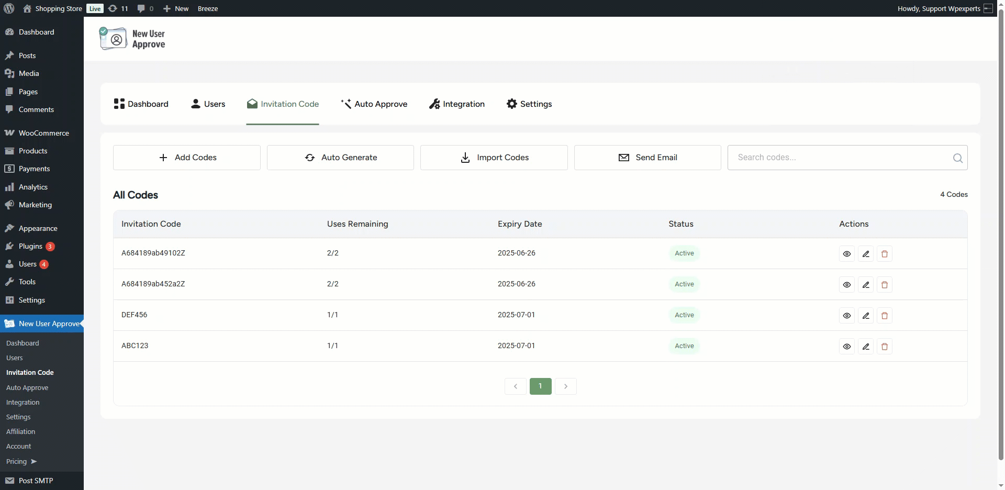This screenshot has height=490, width=1005.
Task: Open the Integration tab
Action: [457, 104]
